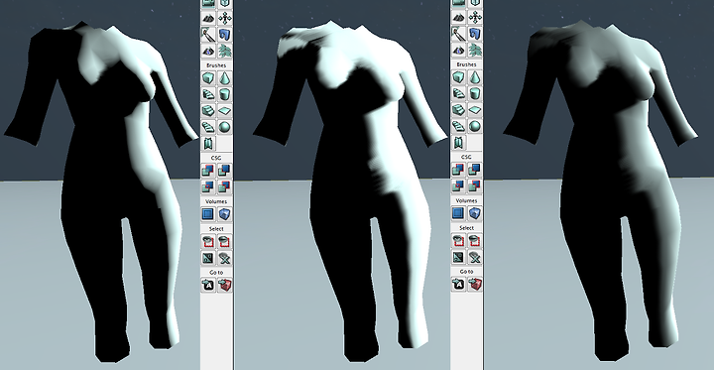Screen dimensions: 714x370
Task: Click Show All eye-X icon in second toolbar
Action: pyautogui.click(x=475, y=257)
